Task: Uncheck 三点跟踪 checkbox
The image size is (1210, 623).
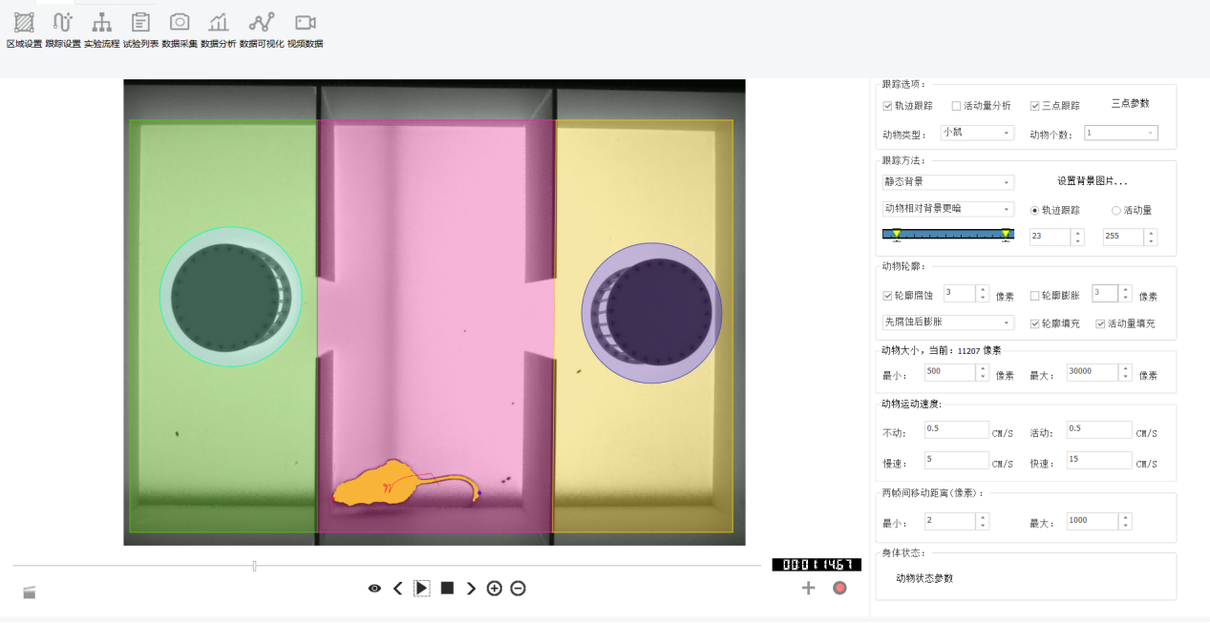Action: [1034, 106]
